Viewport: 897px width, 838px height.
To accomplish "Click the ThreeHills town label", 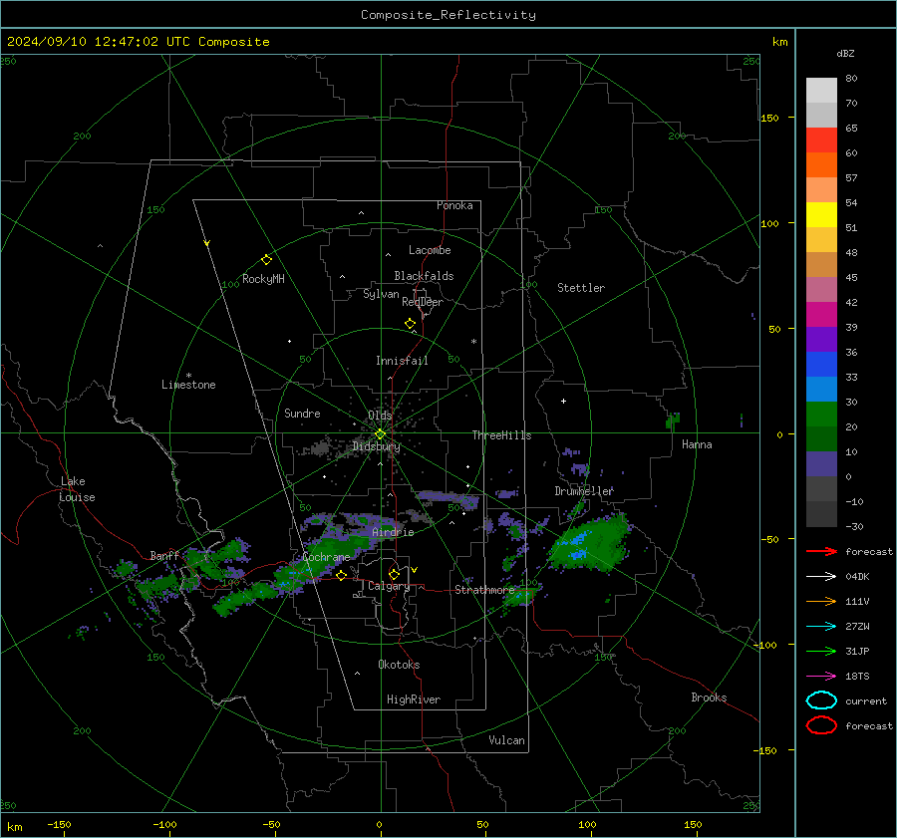I will coord(501,435).
